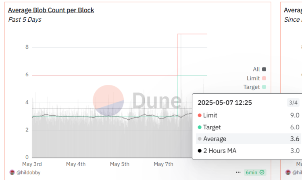Open the three-dot options menu
Viewport: 302px width, 180px height.
(239, 172)
